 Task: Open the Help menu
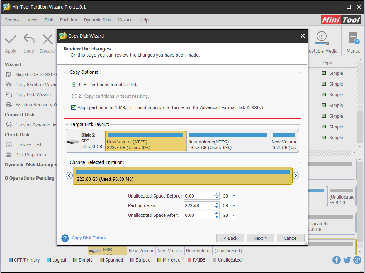(144, 20)
